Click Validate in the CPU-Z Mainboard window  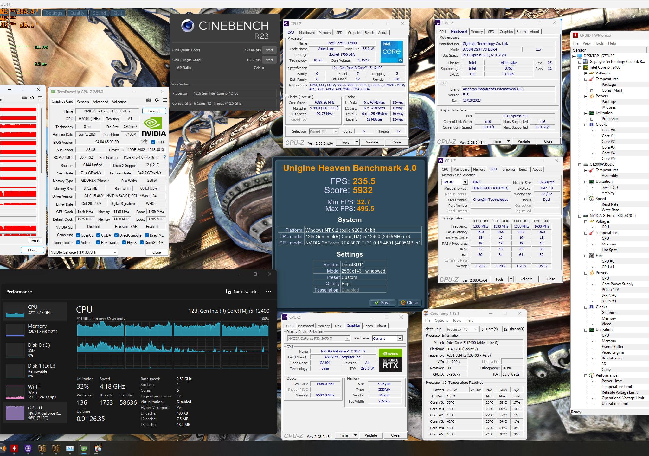524,141
